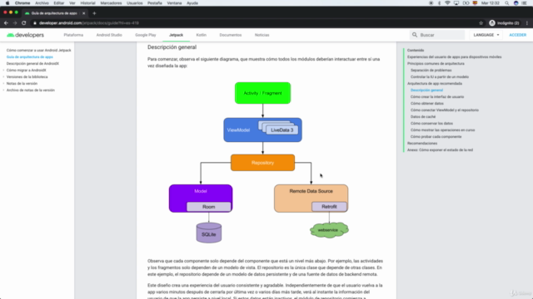This screenshot has height=299, width=533.
Task: Open the Ventana menu
Action: click(174, 3)
